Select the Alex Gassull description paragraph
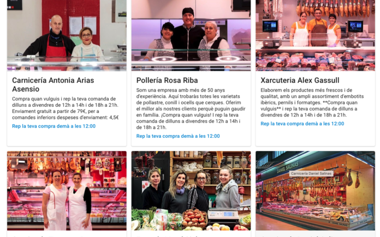 pos(312,102)
